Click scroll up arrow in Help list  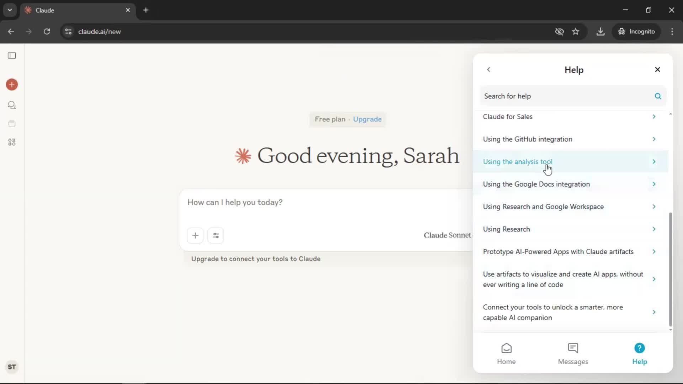(671, 114)
